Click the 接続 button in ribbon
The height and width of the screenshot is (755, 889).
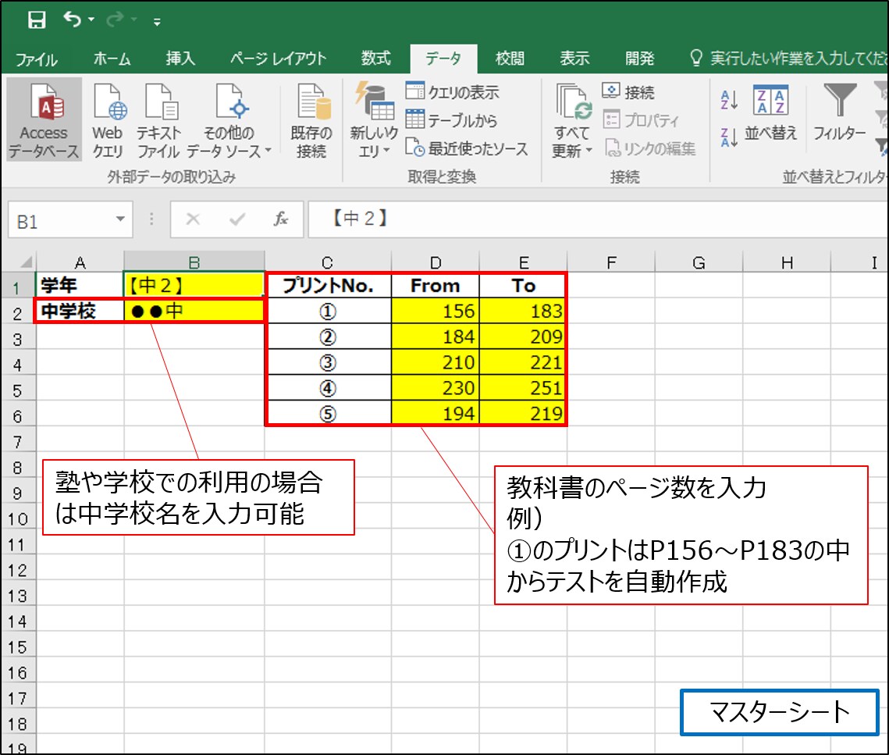[628, 92]
